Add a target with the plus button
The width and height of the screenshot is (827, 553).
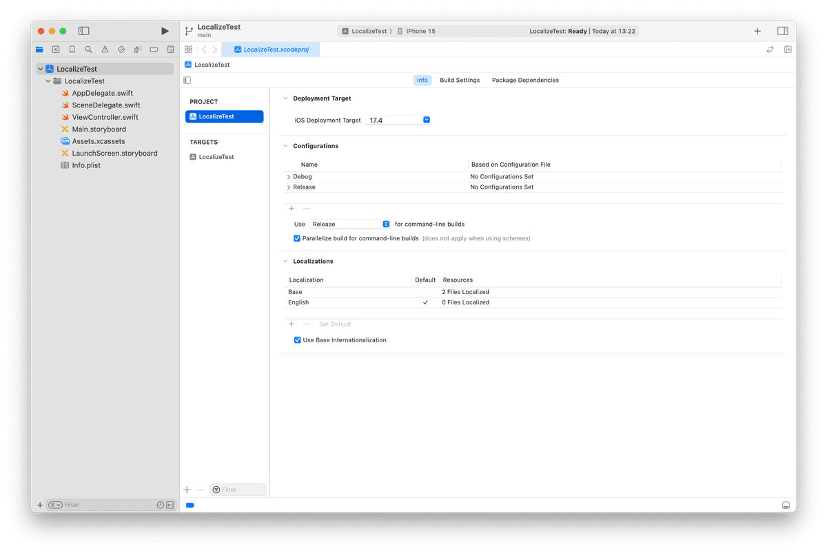click(187, 490)
